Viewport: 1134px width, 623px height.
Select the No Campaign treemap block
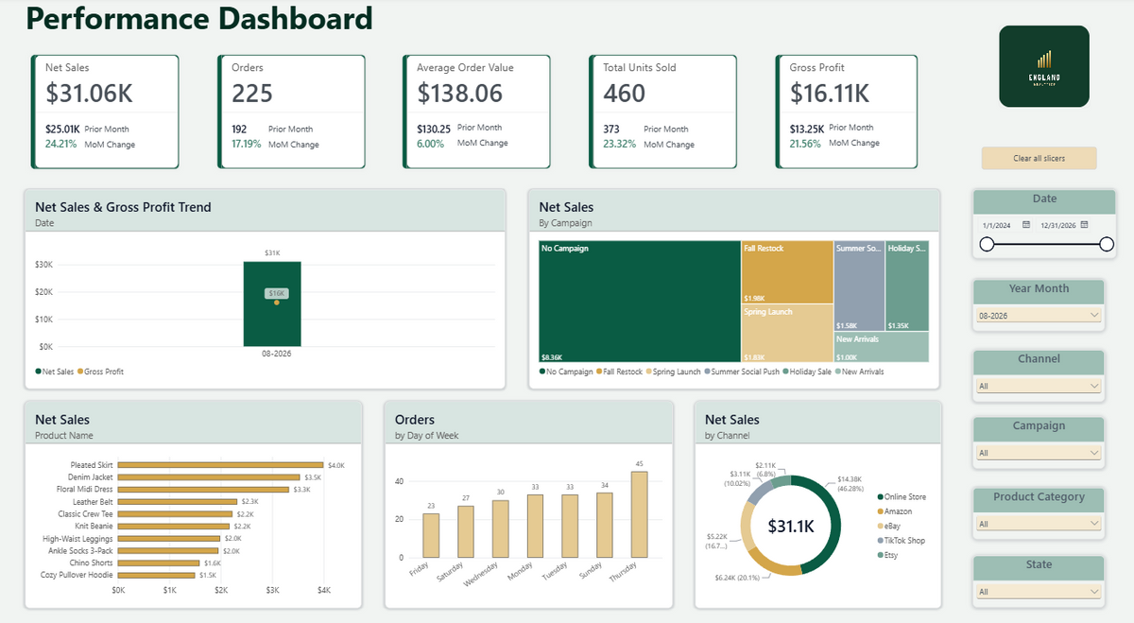pyautogui.click(x=640, y=302)
